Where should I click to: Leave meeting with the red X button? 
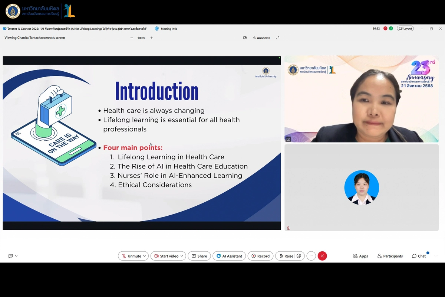click(x=322, y=256)
